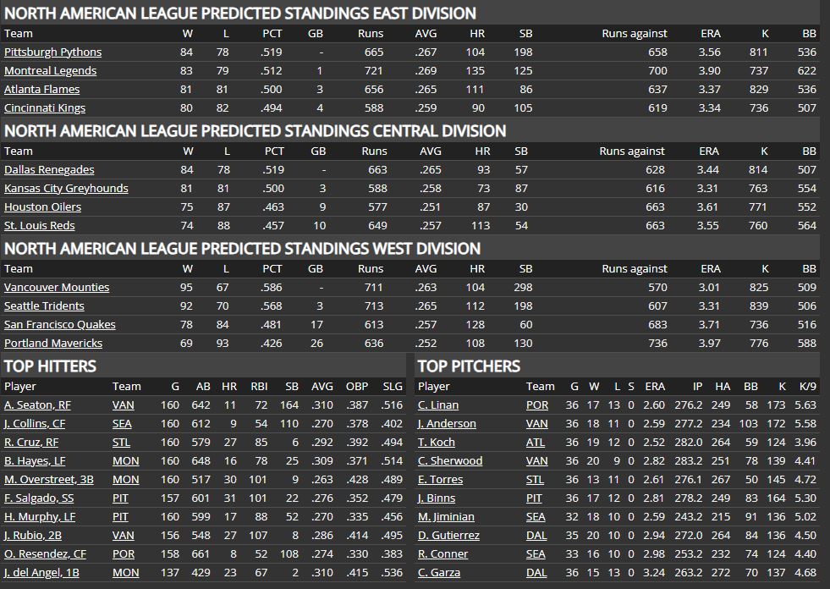Click the East Division PCT column header
Image resolution: width=830 pixels, height=589 pixels.
click(273, 34)
